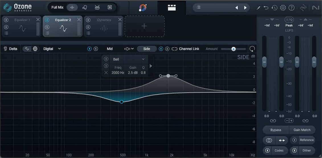The height and width of the screenshot is (158, 322).
Task: Toggle Channel Link
Action: [x=185, y=49]
